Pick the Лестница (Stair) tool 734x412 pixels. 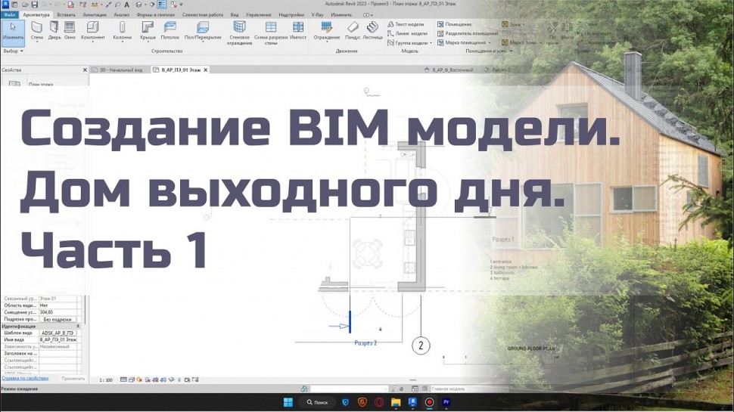372,30
